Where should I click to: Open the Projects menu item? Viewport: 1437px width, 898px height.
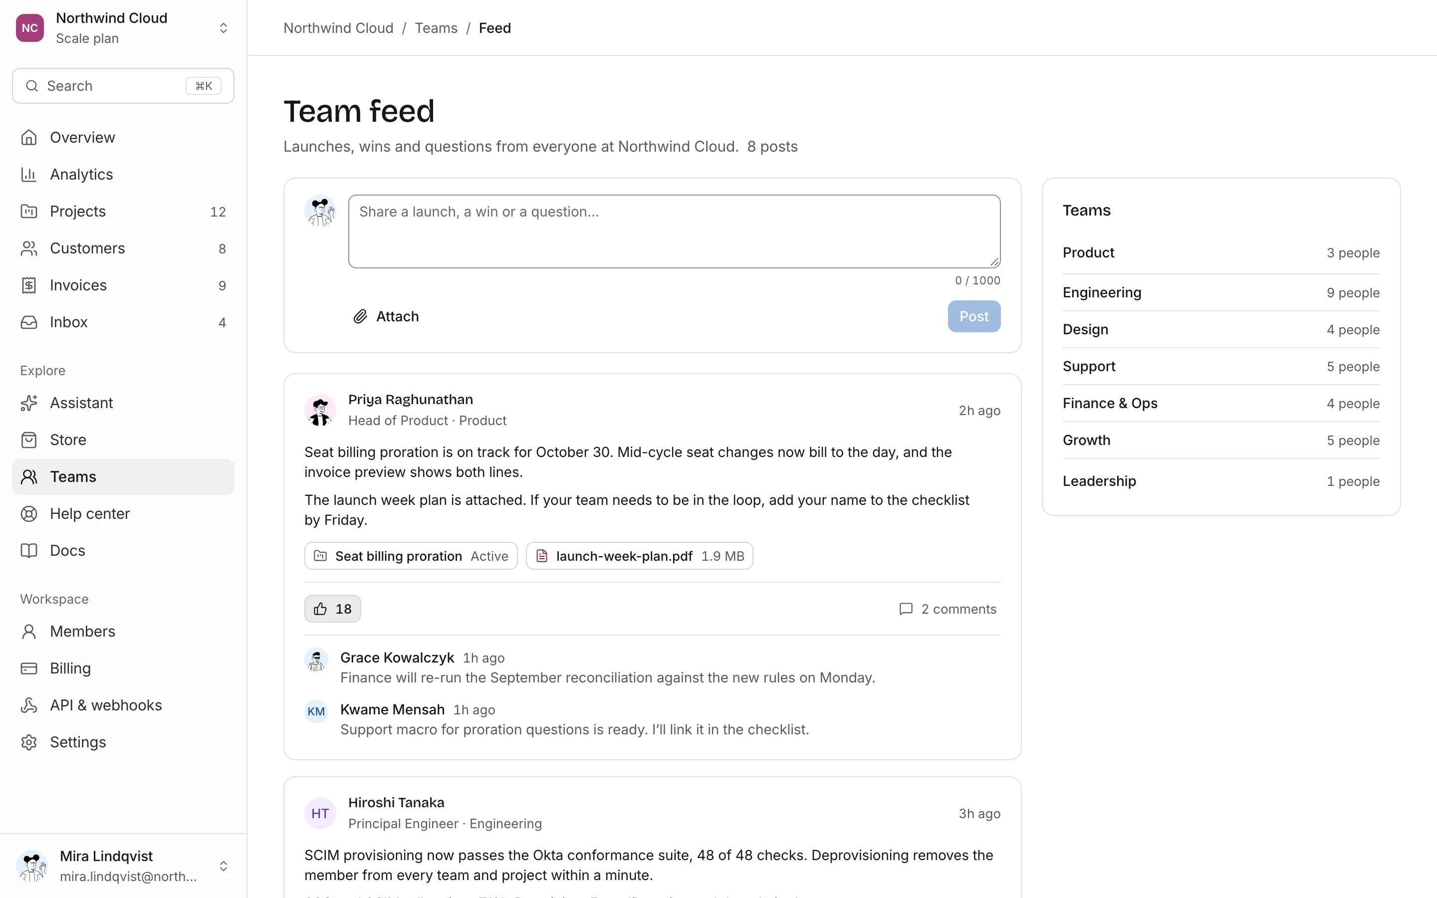coord(123,211)
